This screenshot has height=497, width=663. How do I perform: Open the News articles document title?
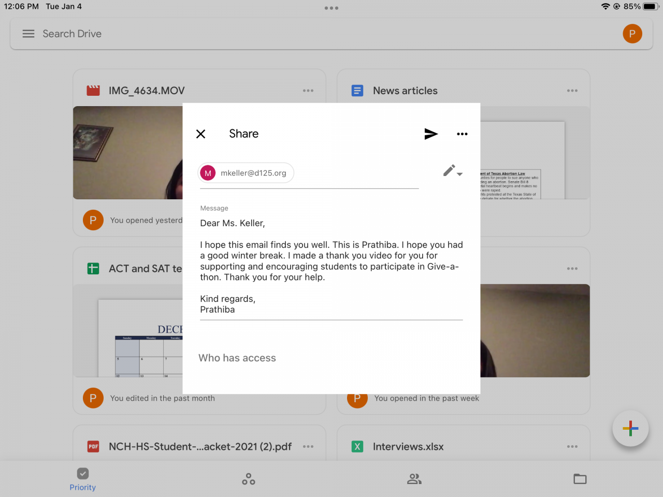[405, 91]
